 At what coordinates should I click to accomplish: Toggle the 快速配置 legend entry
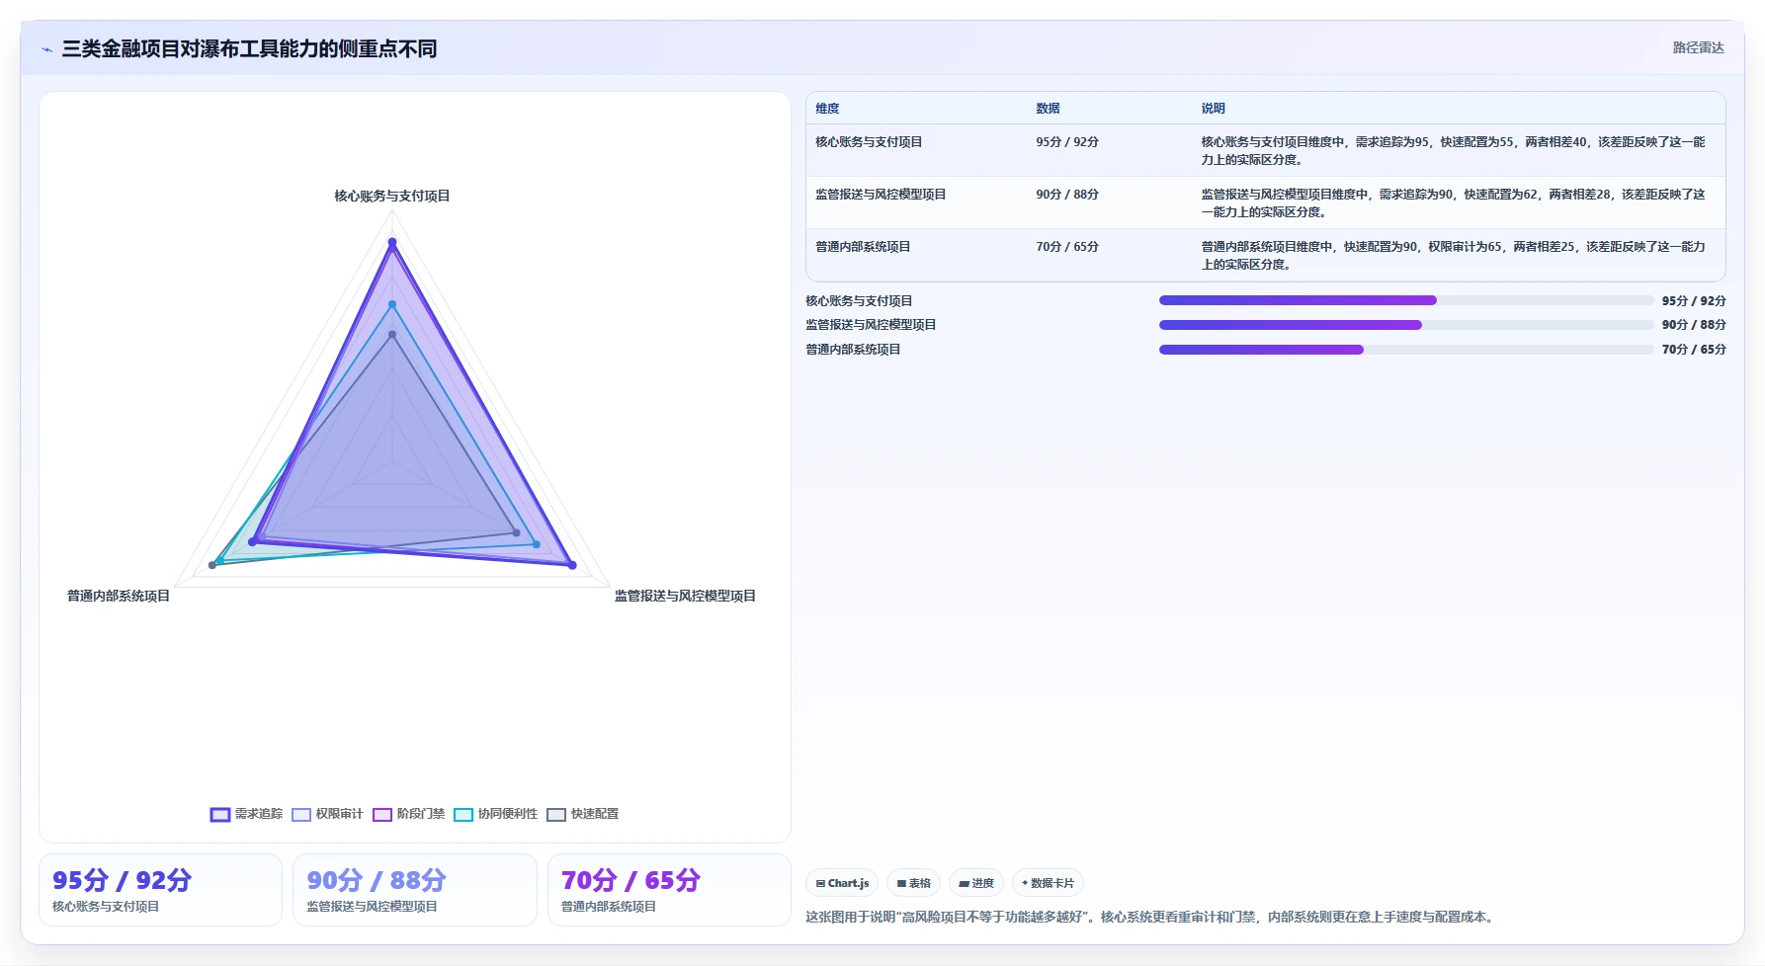point(582,815)
